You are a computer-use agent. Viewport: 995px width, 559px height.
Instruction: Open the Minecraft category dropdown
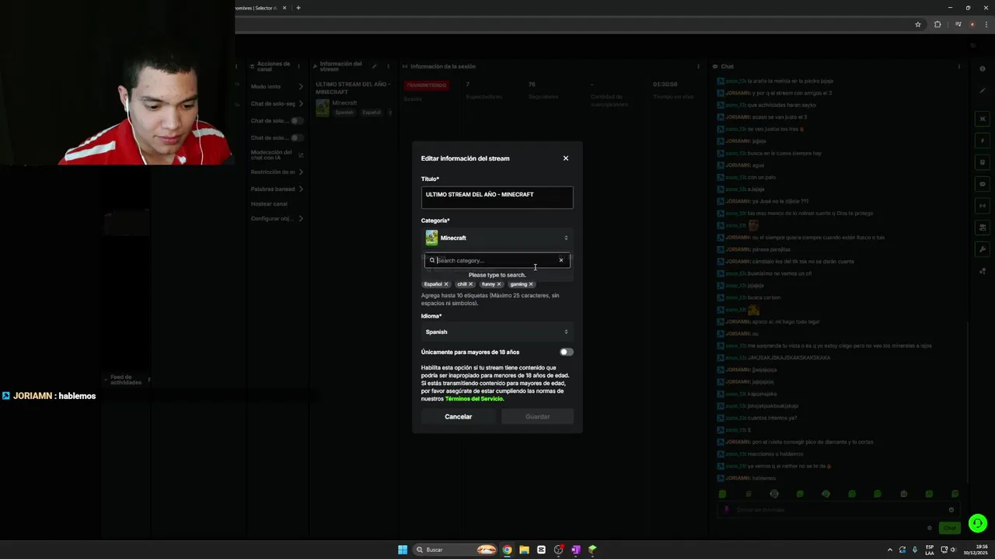497,238
